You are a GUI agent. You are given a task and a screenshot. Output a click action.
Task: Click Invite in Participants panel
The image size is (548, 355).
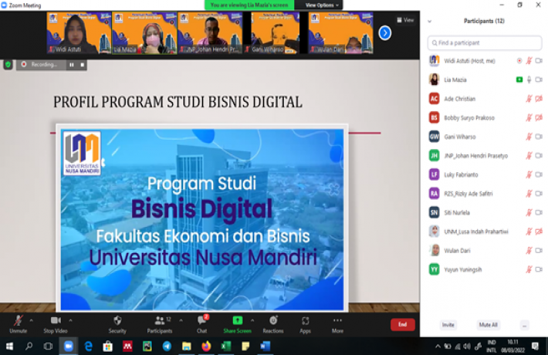[x=448, y=325]
